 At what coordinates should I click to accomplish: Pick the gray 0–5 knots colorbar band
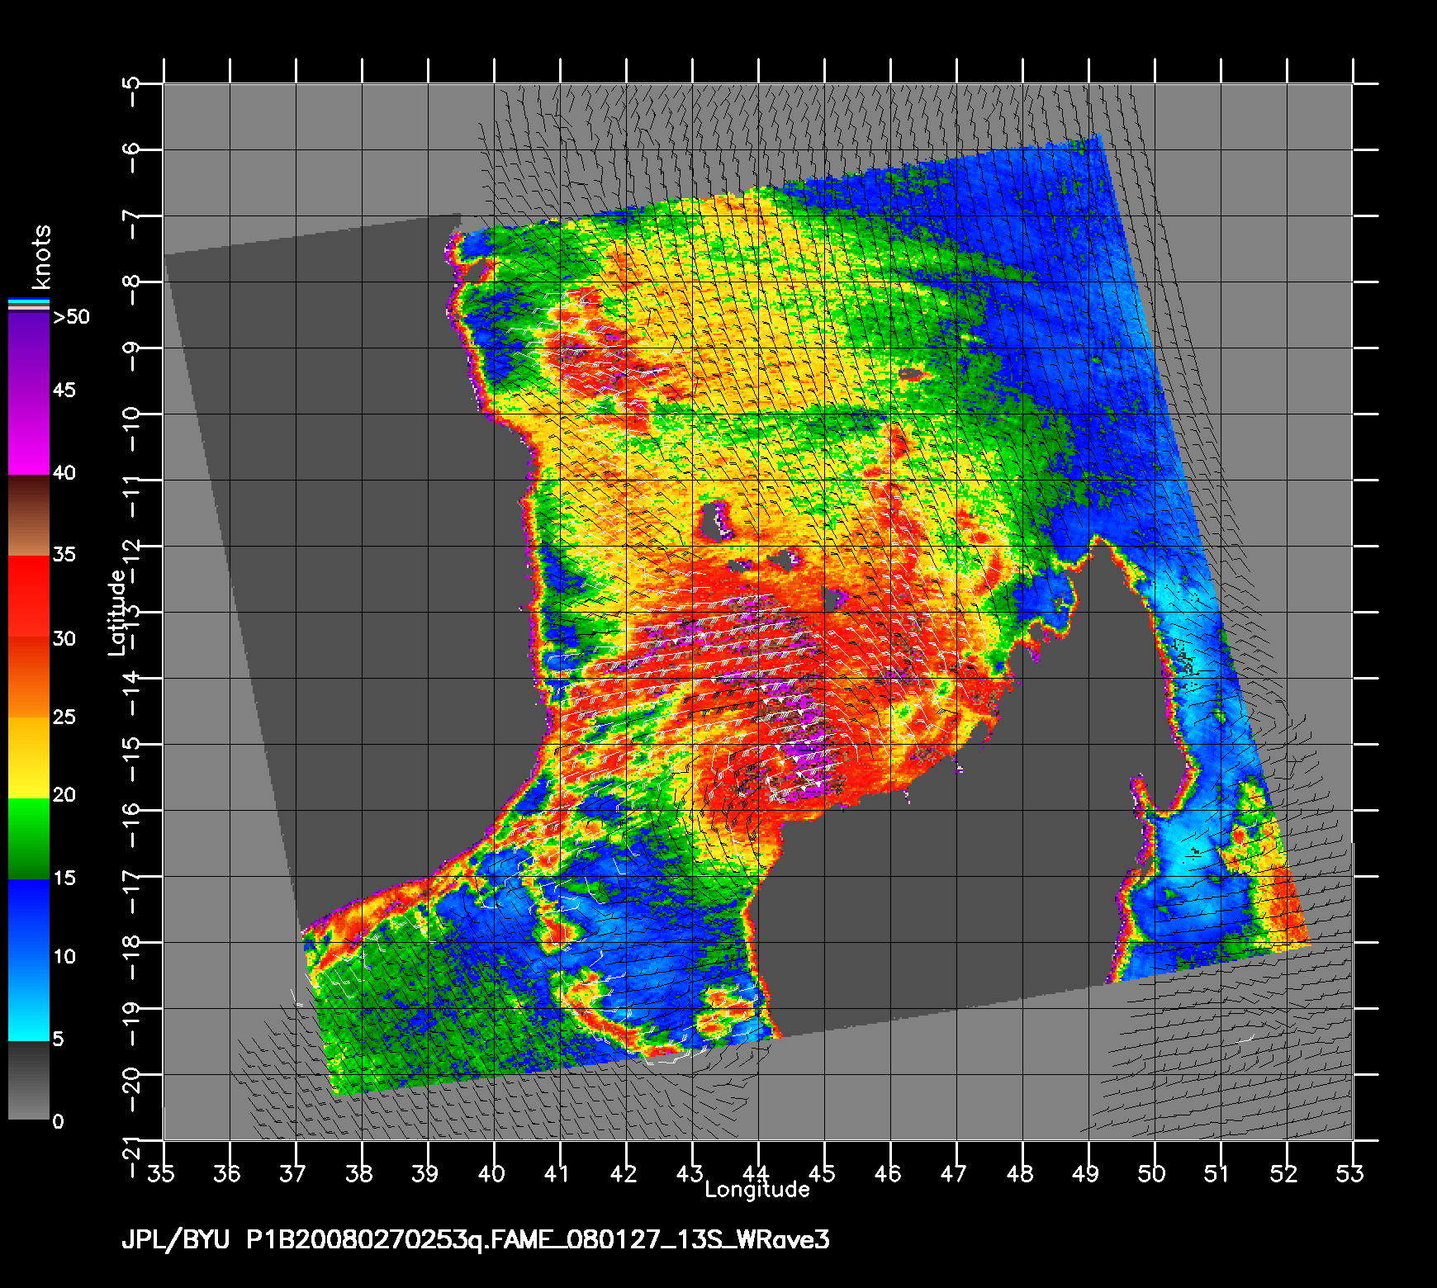click(x=29, y=1080)
